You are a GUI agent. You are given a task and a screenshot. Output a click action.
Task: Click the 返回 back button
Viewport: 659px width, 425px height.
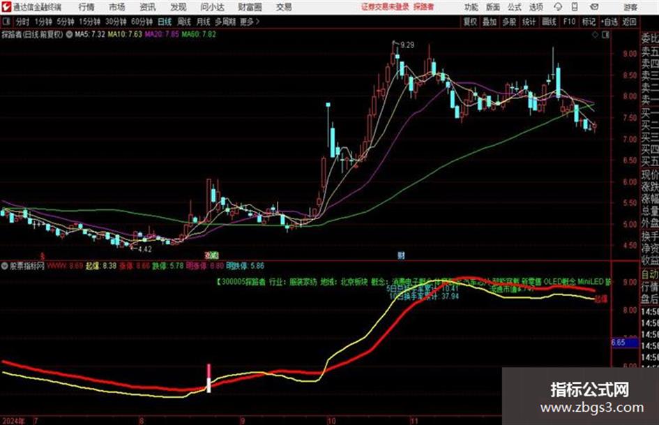[x=629, y=22]
